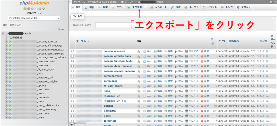The image size is (277, 126).
Task: Expand _cocoon_accesses node in navigation tree
Action: pos(6,42)
